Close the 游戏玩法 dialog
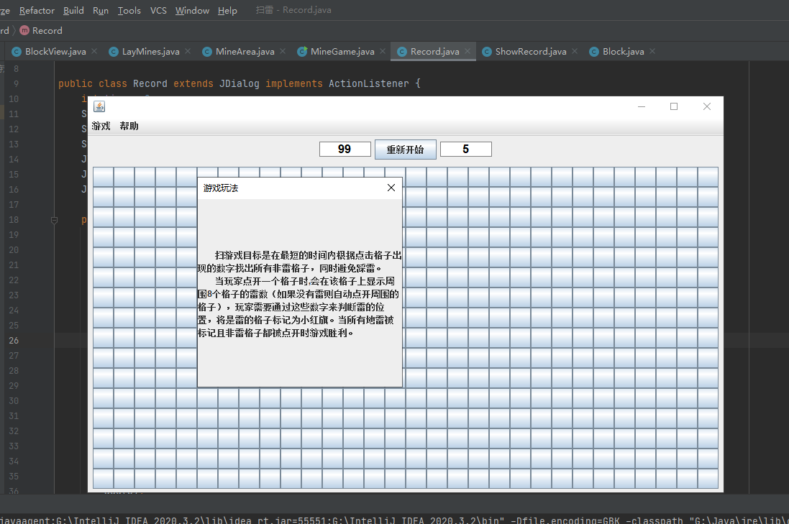 pyautogui.click(x=391, y=188)
